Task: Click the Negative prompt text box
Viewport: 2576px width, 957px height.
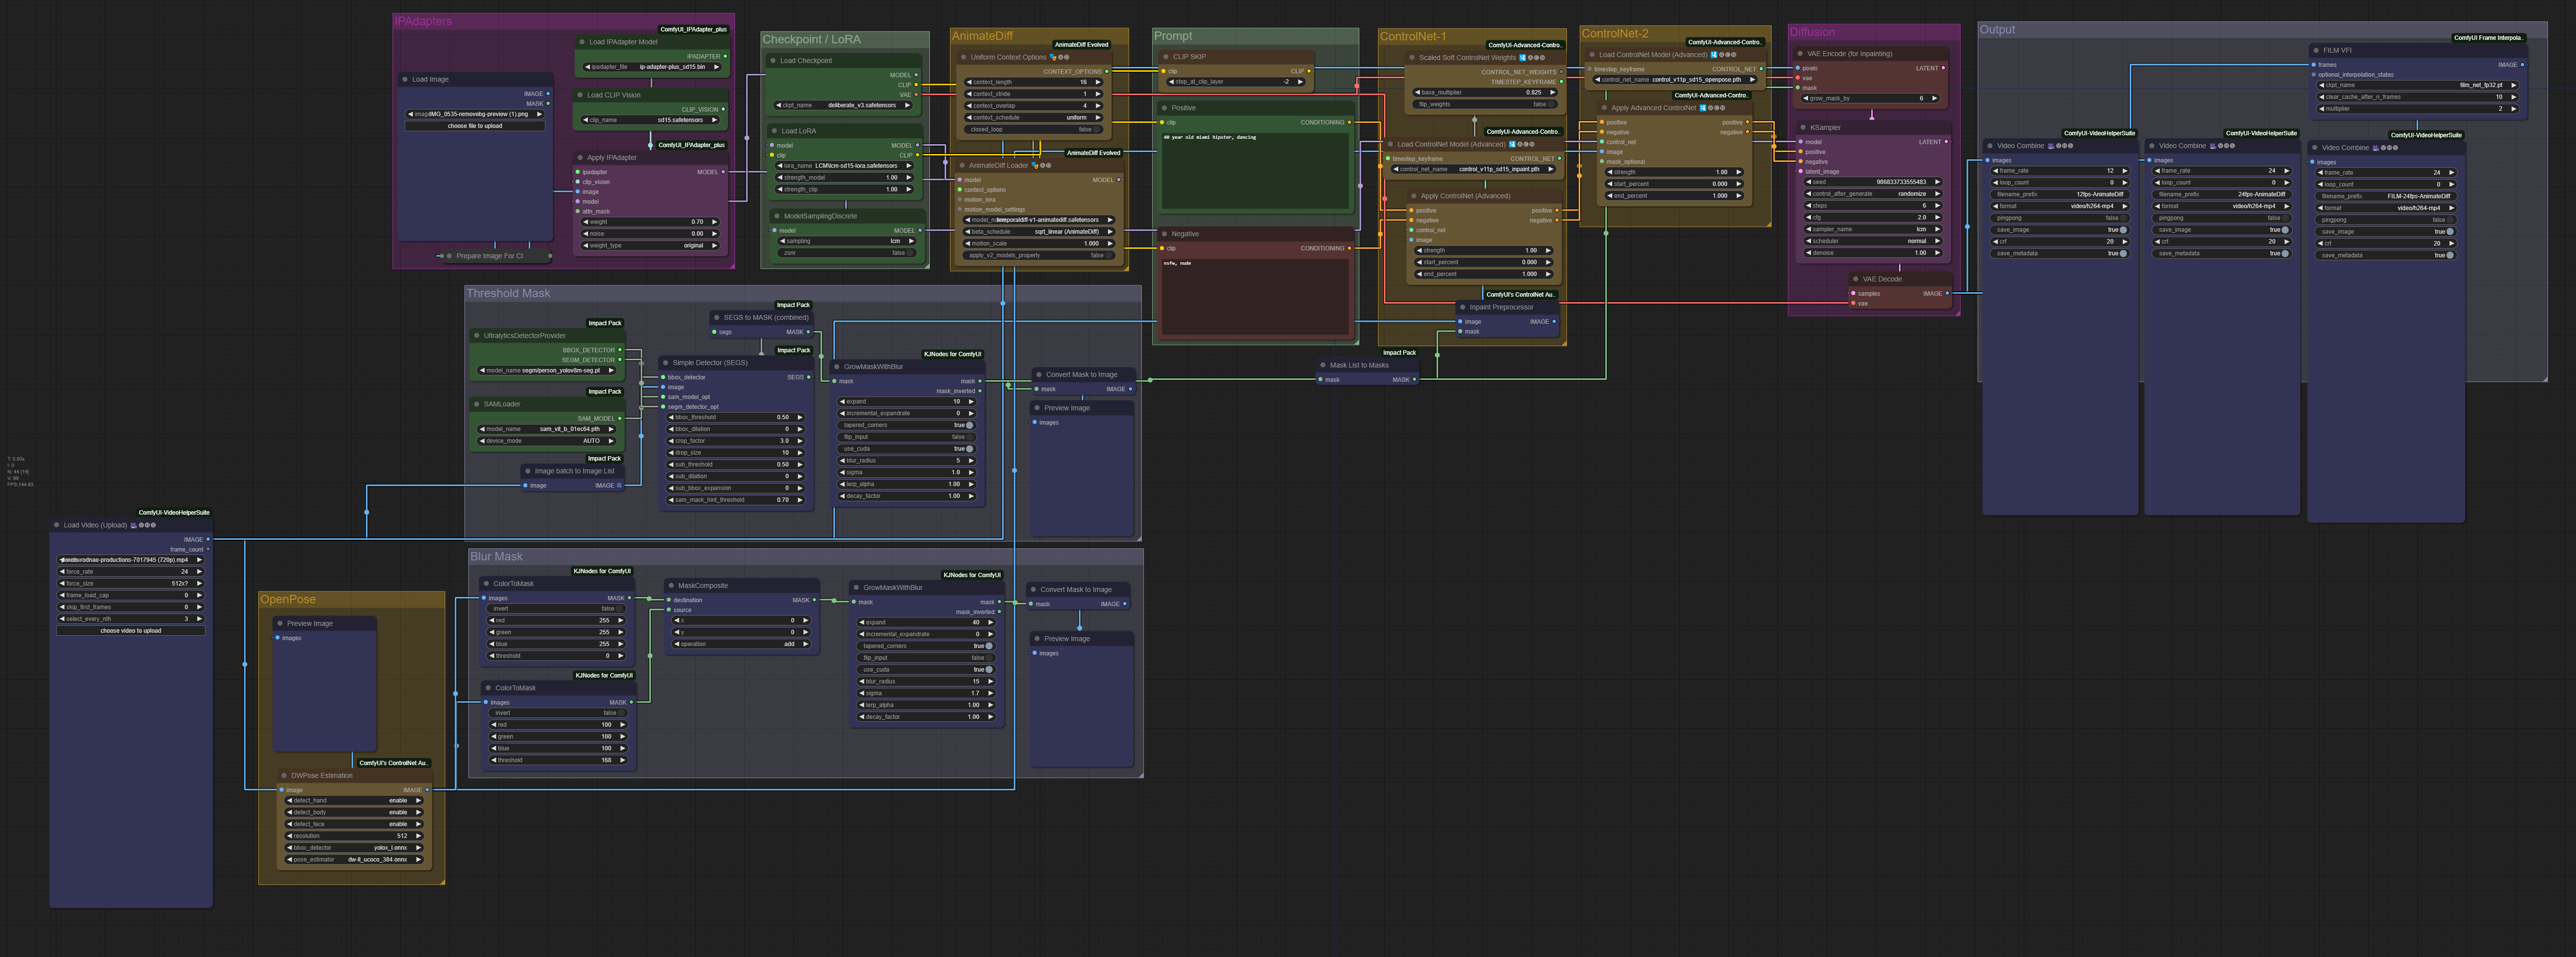Action: (x=1255, y=296)
